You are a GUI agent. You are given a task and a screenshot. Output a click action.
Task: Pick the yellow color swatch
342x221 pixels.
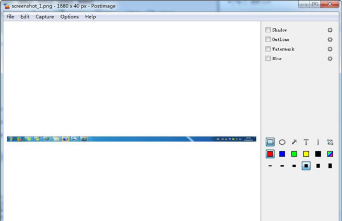point(306,154)
